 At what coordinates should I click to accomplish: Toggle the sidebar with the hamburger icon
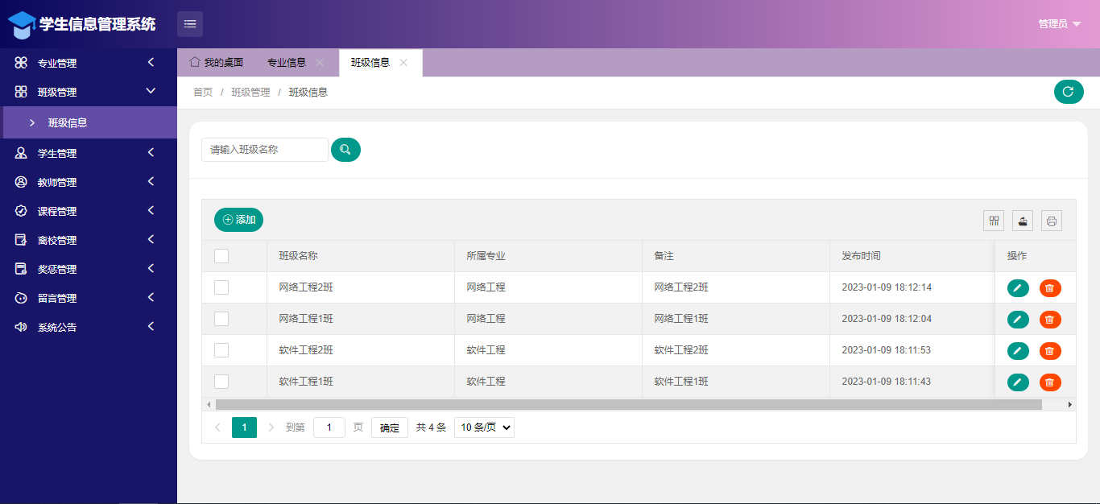(190, 24)
